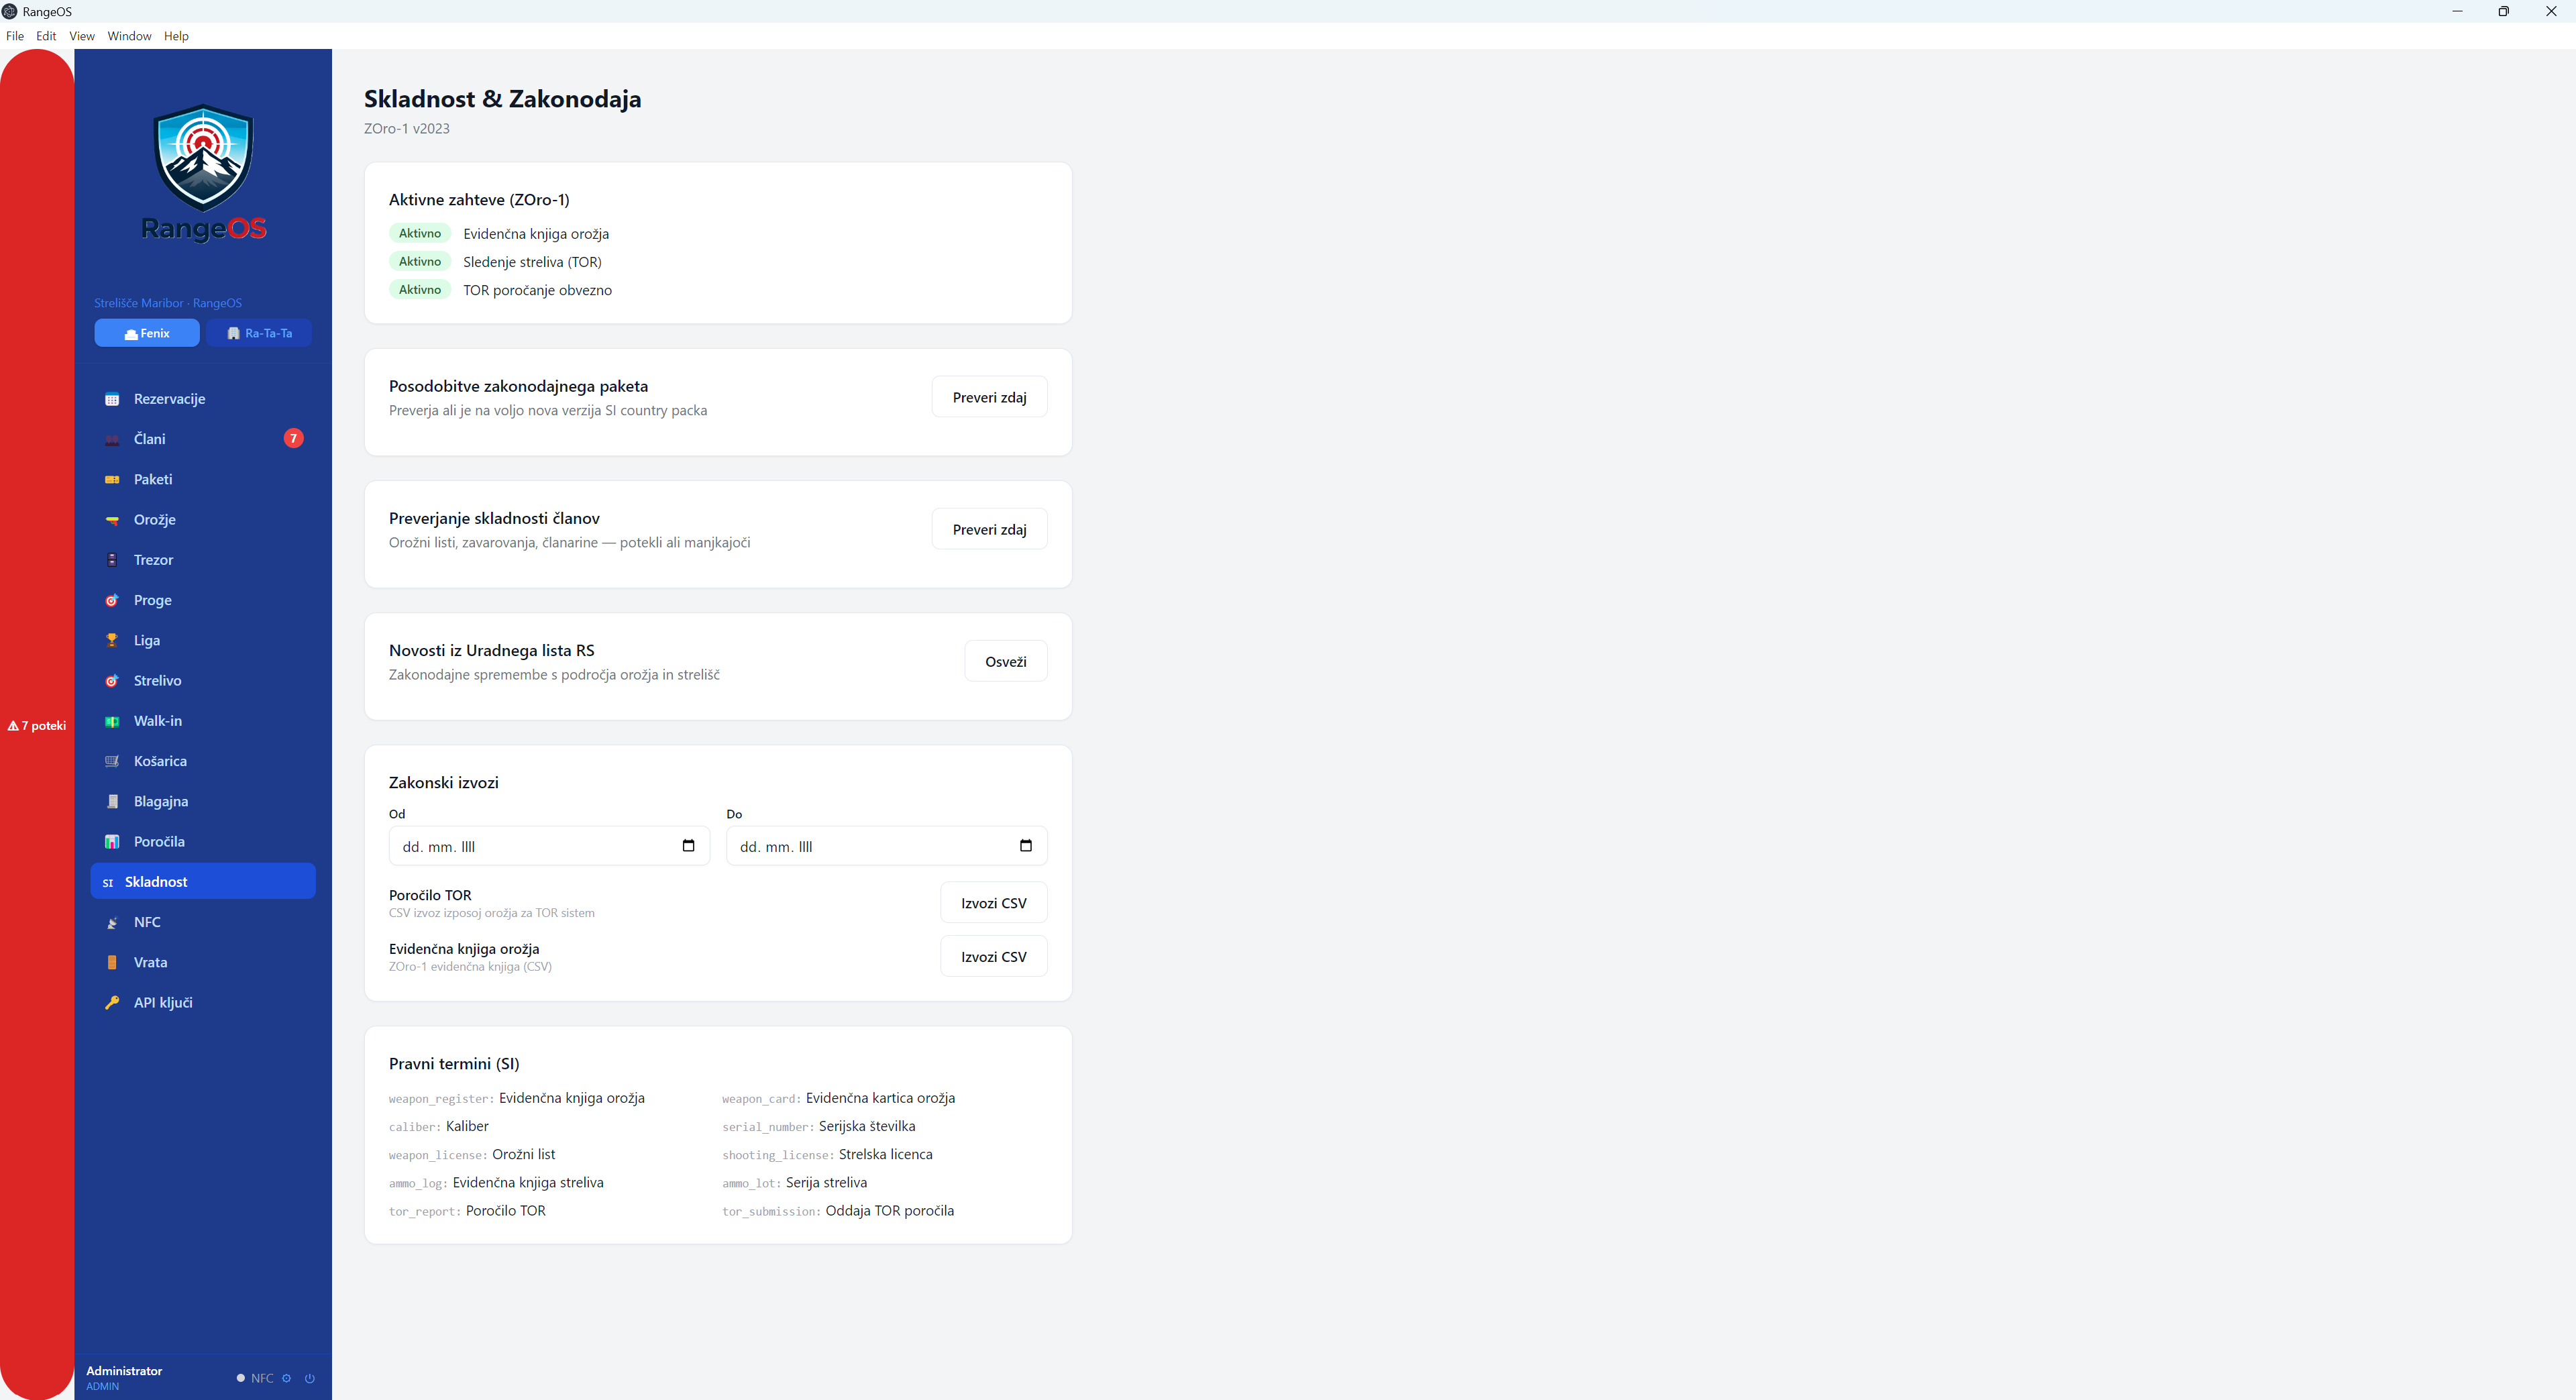Click the Orožje gun icon
Image resolution: width=2576 pixels, height=1400 pixels.
click(112, 520)
